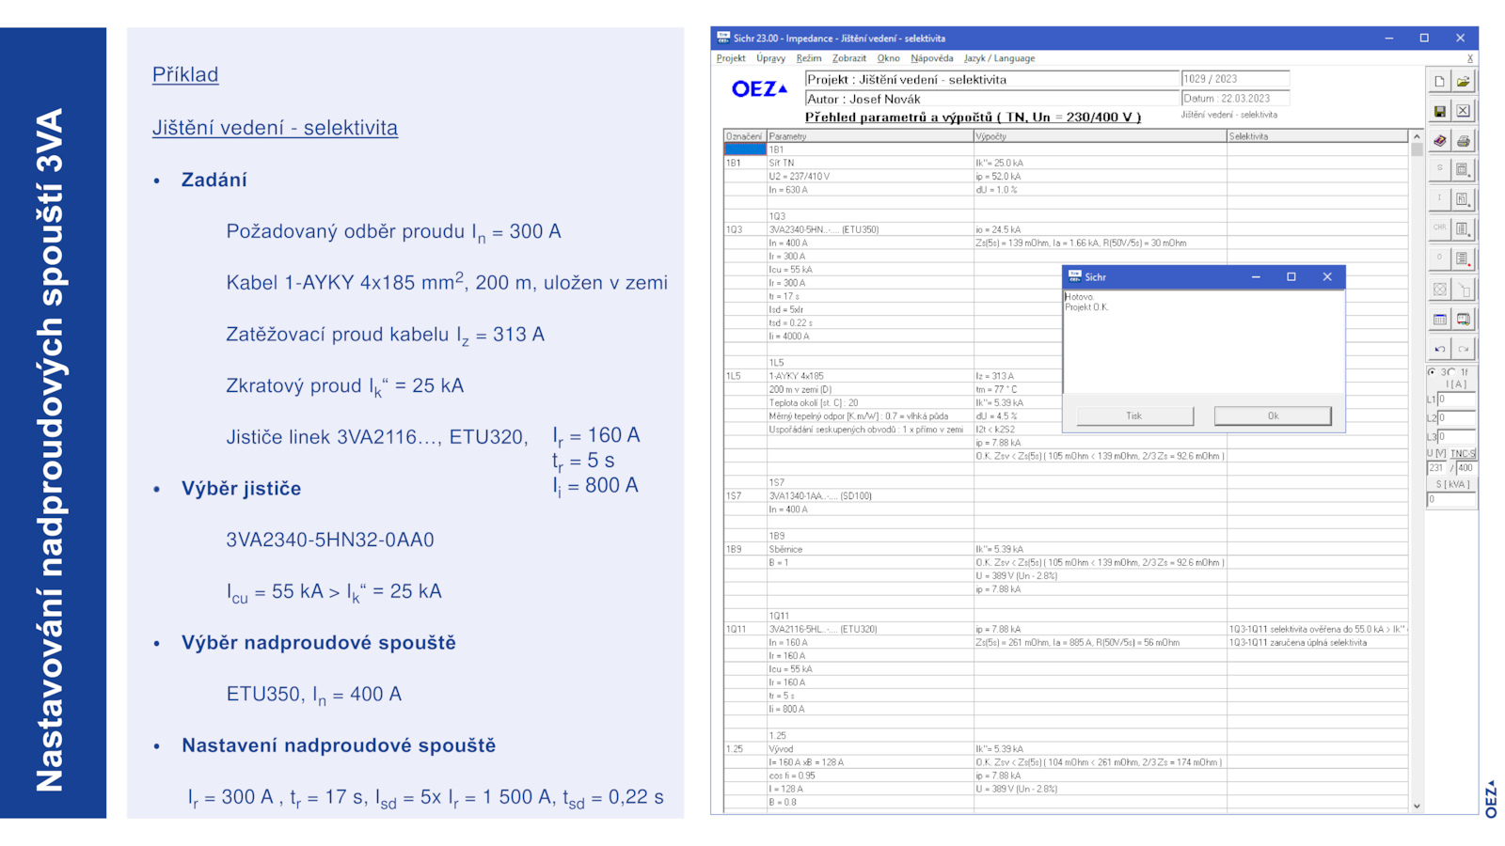Click the Ok button in Sichr dialog

point(1273,415)
